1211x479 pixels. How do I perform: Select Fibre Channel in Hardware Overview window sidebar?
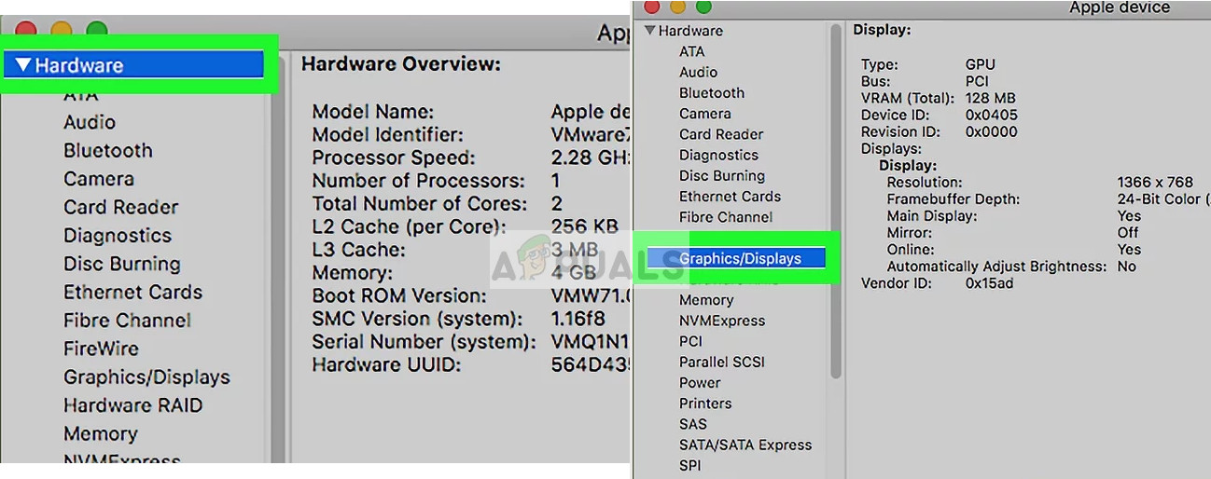[127, 321]
